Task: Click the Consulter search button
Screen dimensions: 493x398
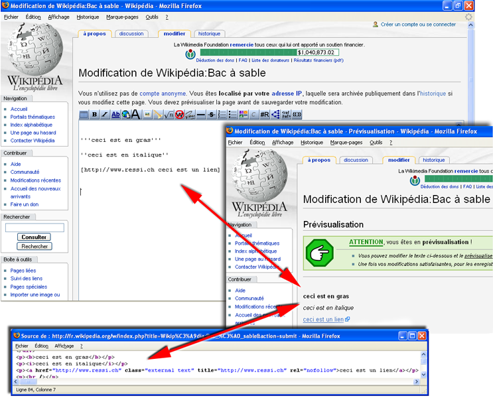Action: tap(34, 237)
